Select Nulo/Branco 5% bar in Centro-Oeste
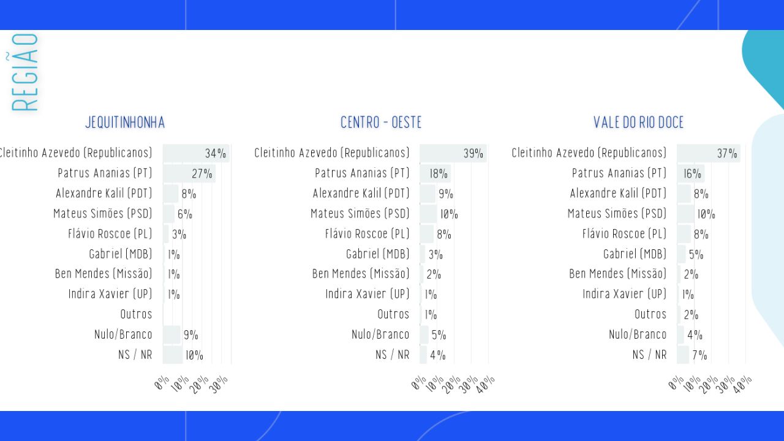This screenshot has width=784, height=441. click(424, 334)
